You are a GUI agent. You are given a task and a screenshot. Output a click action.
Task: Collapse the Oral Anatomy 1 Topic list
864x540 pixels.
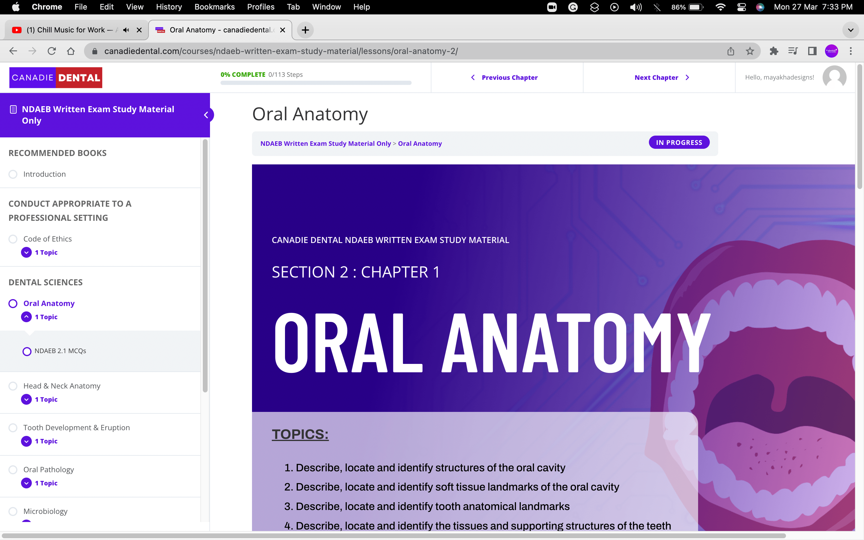26,316
